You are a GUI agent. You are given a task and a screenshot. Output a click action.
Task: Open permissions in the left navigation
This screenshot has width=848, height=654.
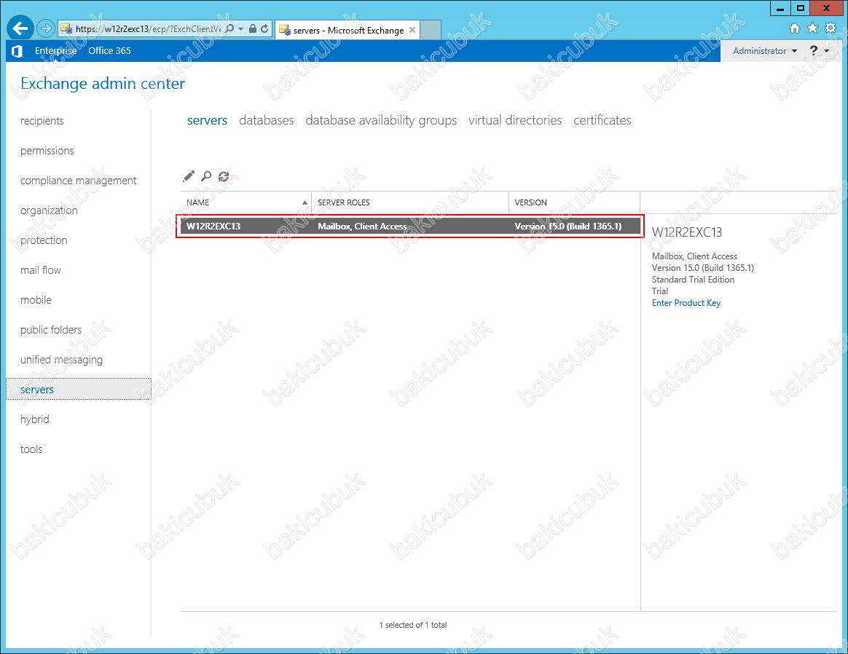pyautogui.click(x=47, y=151)
